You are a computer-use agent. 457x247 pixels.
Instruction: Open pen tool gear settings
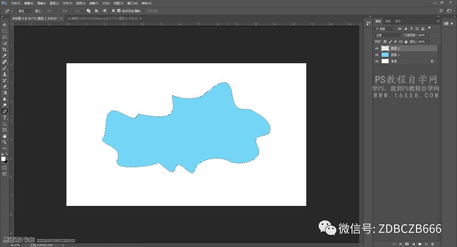tap(113, 11)
